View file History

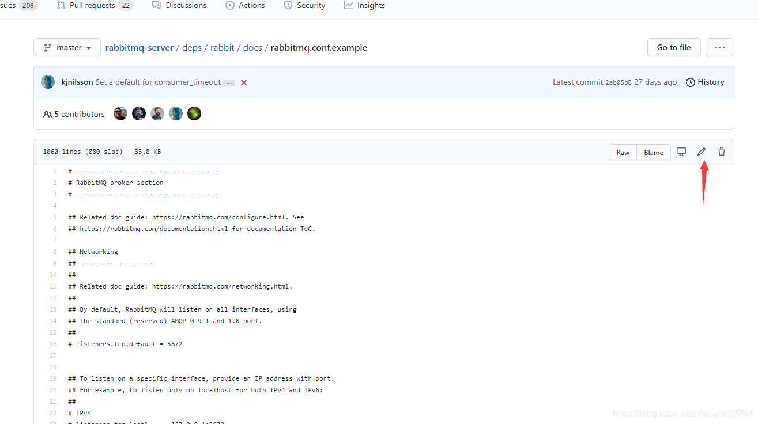click(705, 82)
